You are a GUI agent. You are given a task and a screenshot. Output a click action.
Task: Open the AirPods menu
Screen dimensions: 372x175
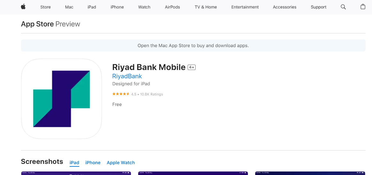click(172, 7)
